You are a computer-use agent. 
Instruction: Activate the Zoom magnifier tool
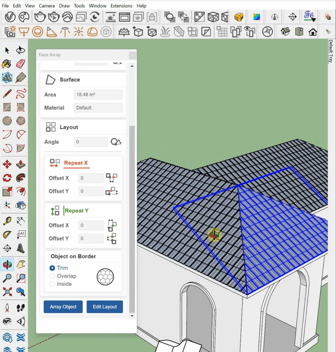point(7,278)
